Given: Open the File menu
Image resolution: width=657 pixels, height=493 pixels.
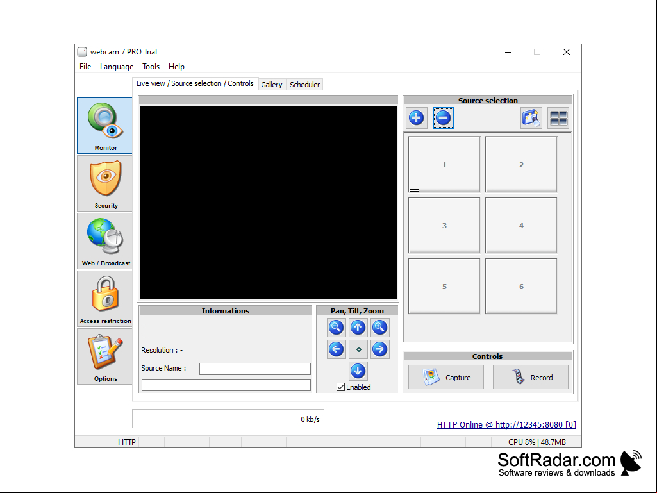Looking at the screenshot, I should point(85,67).
